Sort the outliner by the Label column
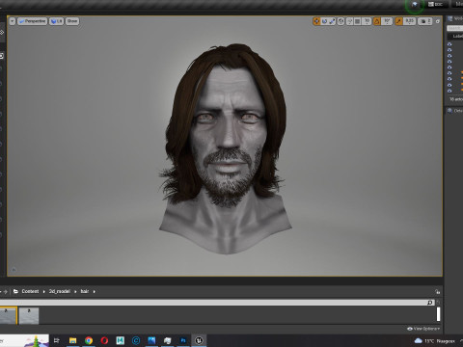This screenshot has height=347, width=463. 457,36
